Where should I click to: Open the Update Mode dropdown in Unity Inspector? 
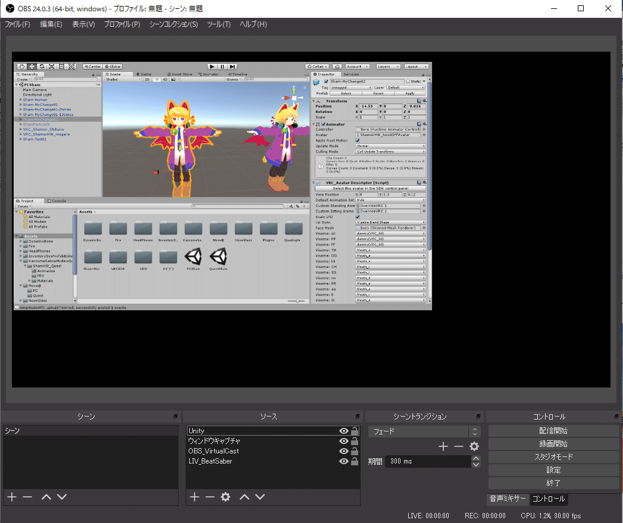390,146
